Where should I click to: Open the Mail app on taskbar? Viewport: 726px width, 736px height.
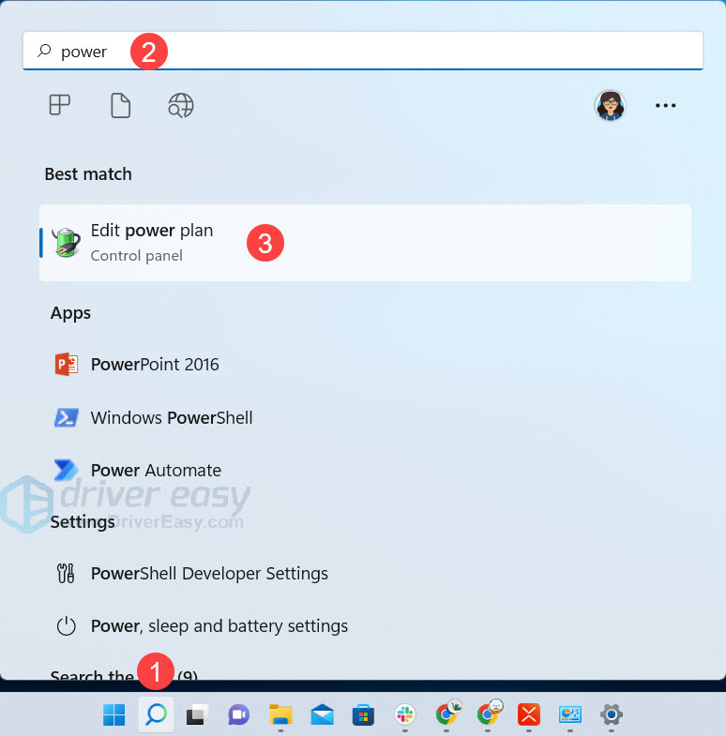pos(322,714)
